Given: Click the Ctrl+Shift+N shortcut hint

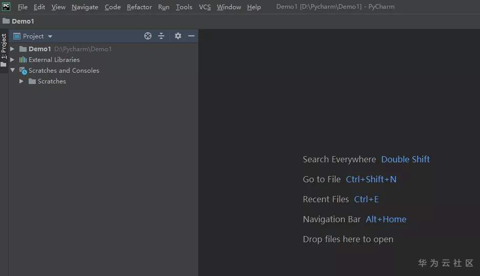Looking at the screenshot, I should [371, 179].
